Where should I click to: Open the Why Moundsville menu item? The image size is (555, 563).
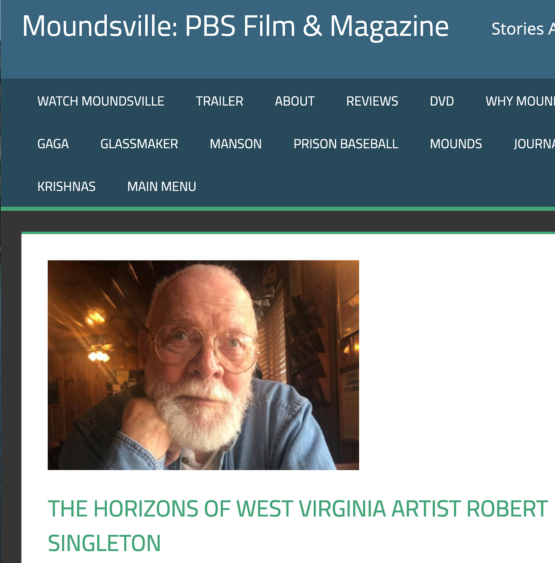[520, 101]
